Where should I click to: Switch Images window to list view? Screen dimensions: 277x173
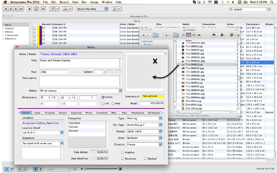[189, 35]
